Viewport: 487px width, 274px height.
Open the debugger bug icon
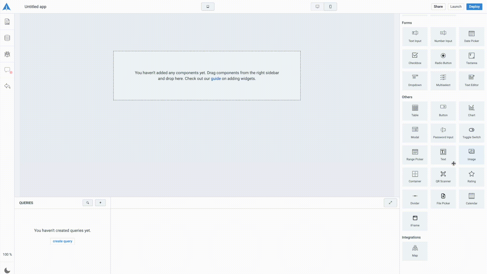(x=7, y=54)
